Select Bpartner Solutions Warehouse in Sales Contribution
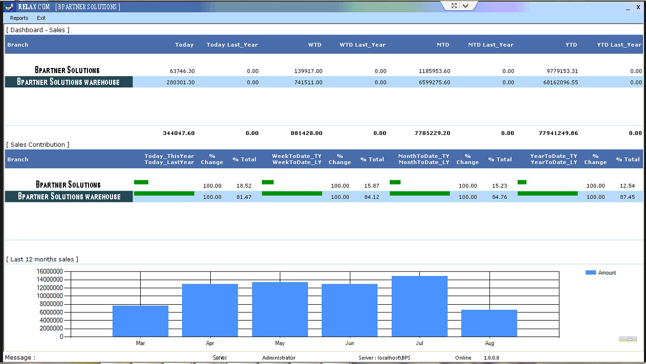 click(69, 197)
